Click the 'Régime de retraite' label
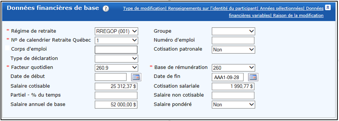 (x=33, y=31)
